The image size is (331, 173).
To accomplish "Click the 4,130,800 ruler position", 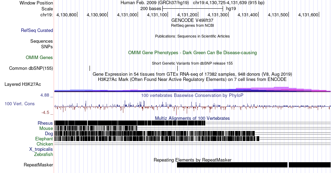I will [66, 15].
